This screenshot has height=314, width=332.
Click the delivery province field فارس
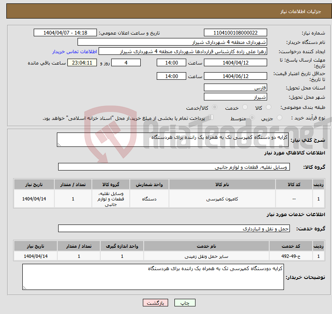(236, 87)
